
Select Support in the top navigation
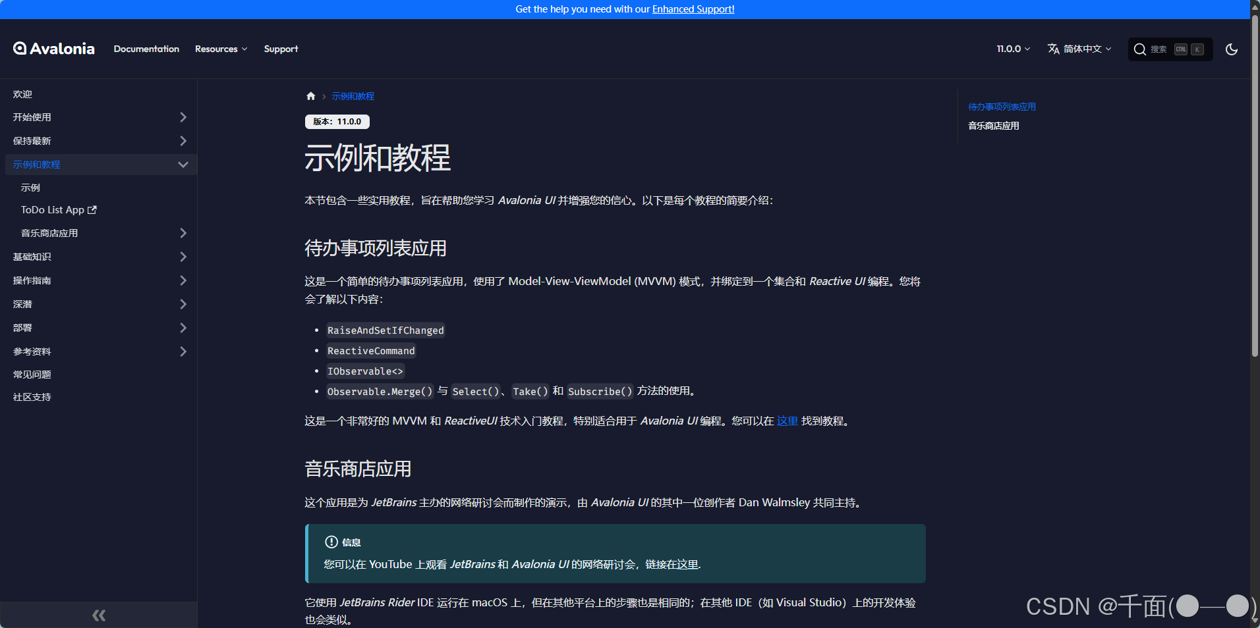click(281, 49)
